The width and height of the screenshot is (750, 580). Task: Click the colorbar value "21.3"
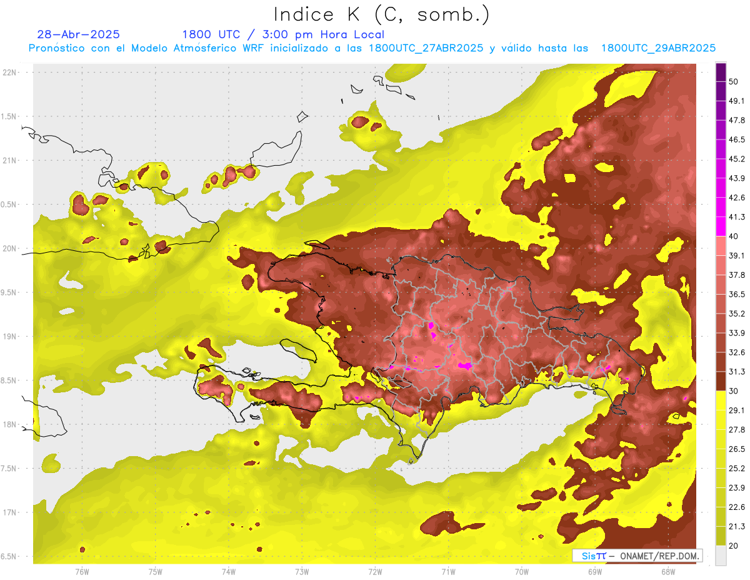[737, 527]
